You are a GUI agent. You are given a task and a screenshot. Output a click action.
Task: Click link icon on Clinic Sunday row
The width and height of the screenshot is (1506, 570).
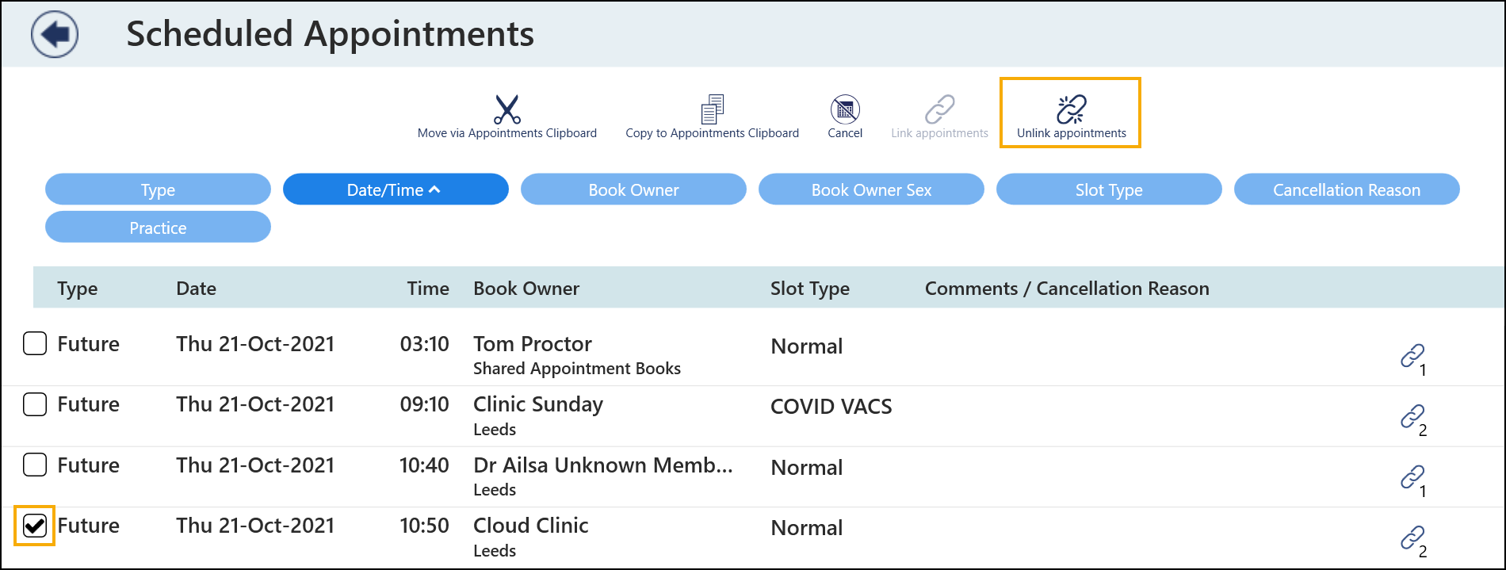coord(1412,416)
